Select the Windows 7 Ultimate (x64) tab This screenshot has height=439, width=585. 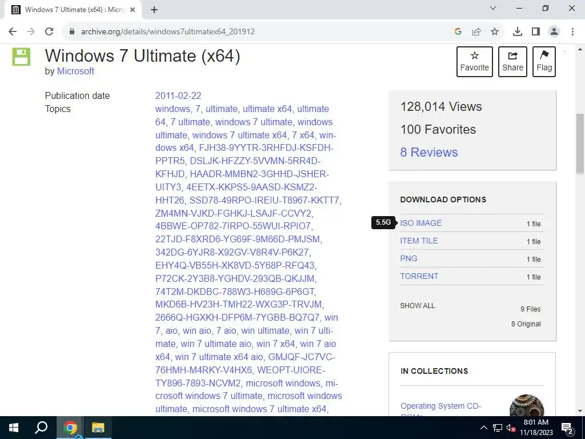click(x=74, y=10)
